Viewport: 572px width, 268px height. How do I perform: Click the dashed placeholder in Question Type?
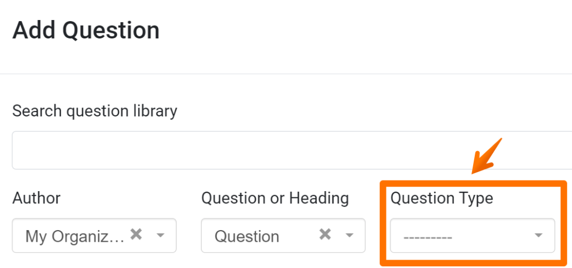(x=428, y=237)
